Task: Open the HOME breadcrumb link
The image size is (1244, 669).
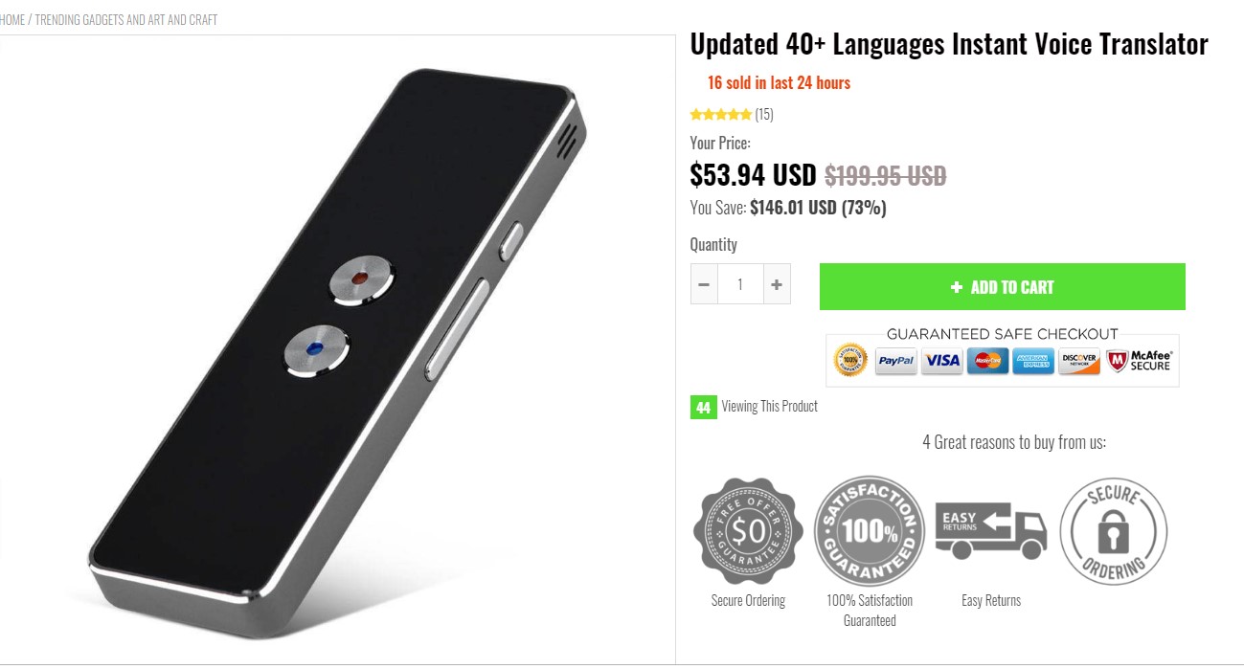Action: coord(12,19)
